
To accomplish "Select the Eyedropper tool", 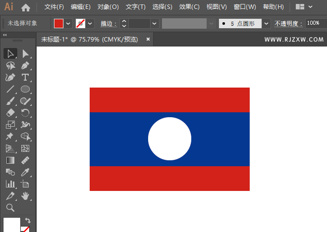I will click(x=25, y=172).
